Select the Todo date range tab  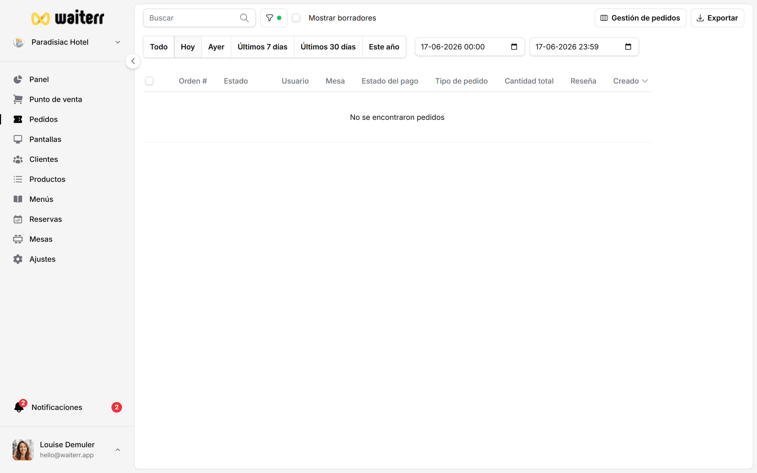[x=158, y=47]
